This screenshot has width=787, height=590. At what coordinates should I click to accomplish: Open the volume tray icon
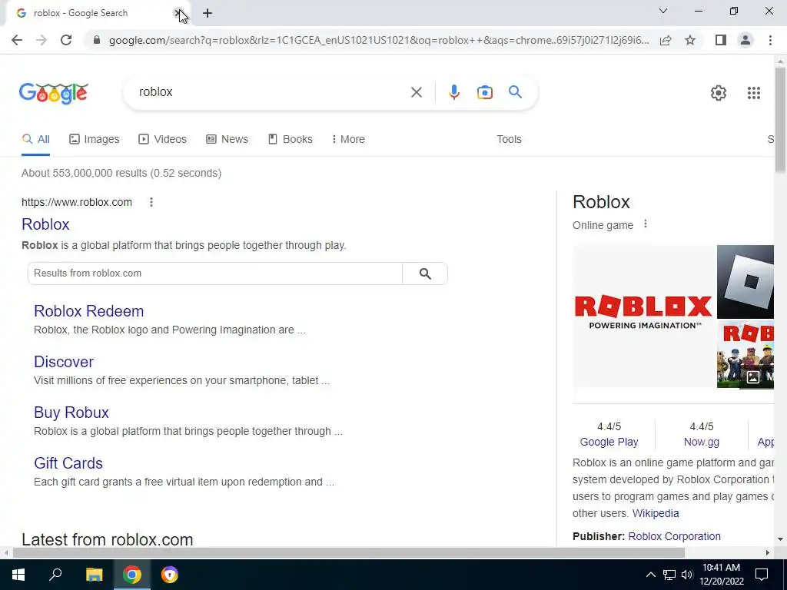687,575
